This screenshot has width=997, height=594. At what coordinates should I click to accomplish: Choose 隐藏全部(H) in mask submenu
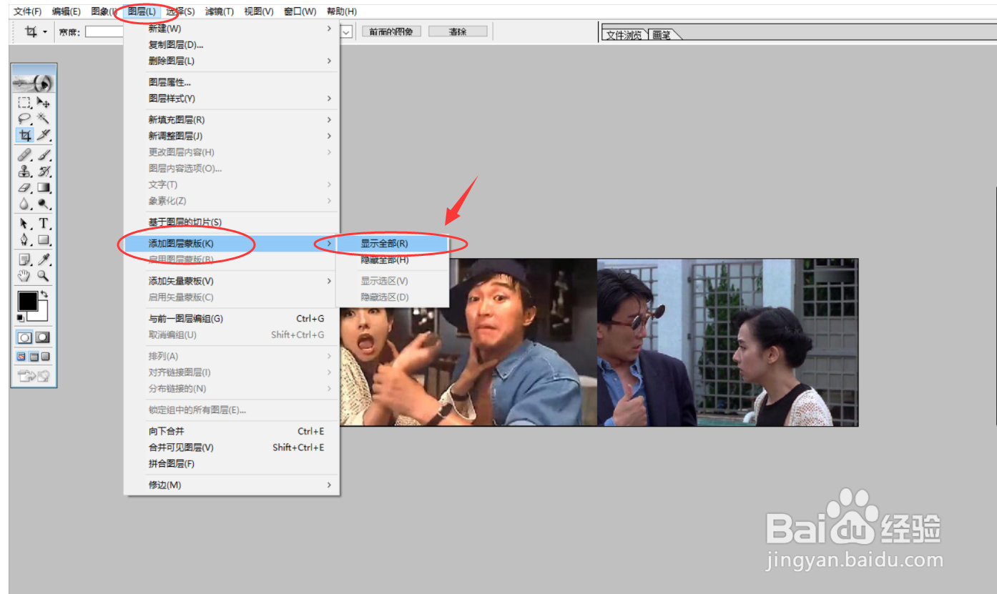tap(392, 260)
